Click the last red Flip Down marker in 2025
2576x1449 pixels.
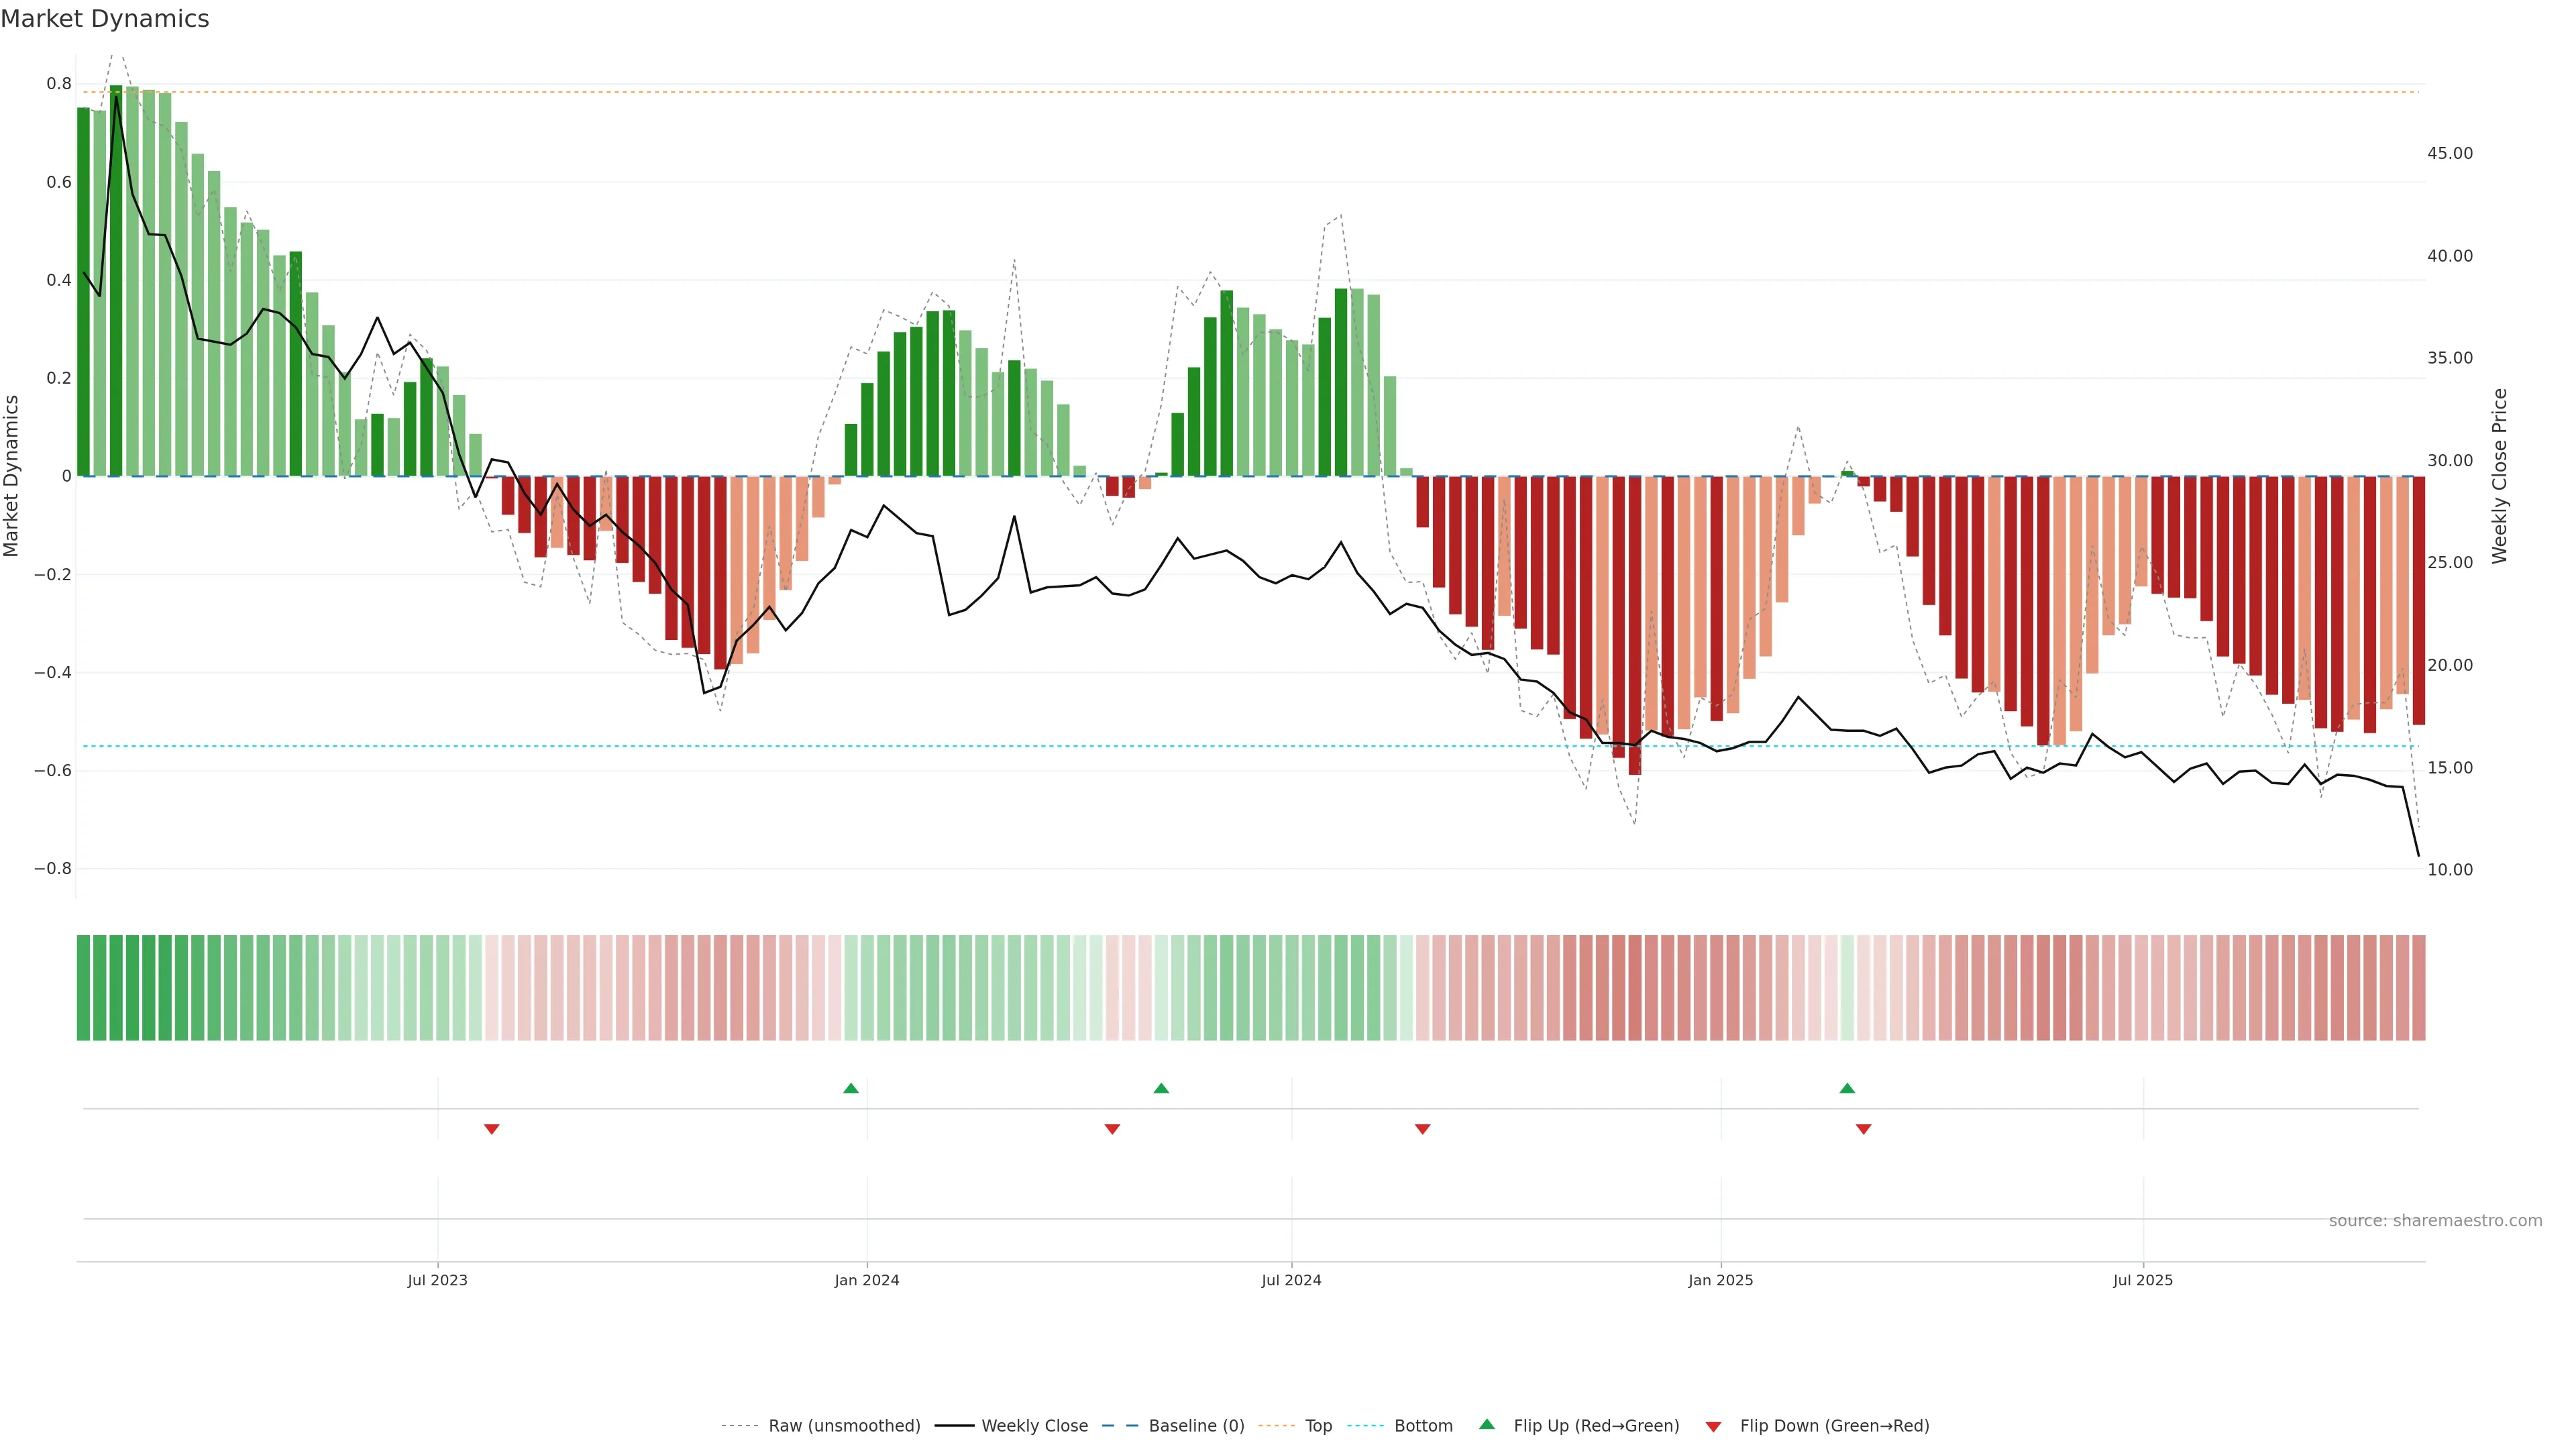(x=1864, y=1129)
